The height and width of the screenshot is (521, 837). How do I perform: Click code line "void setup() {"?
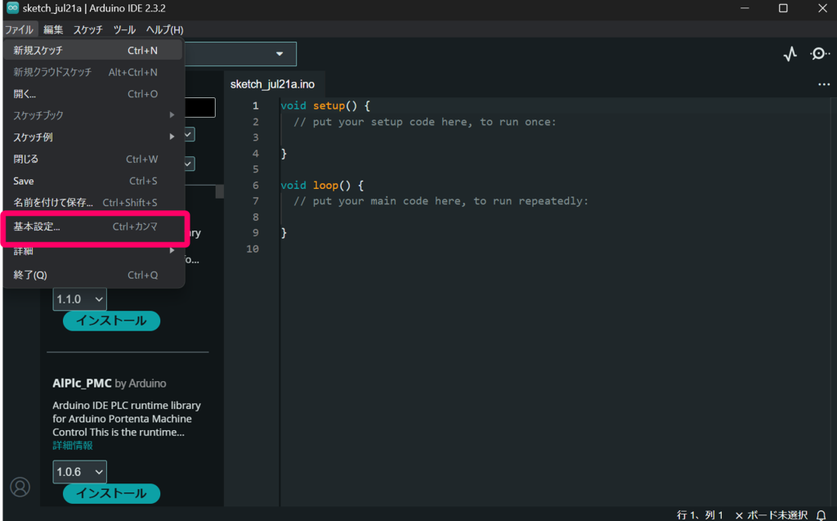[325, 106]
